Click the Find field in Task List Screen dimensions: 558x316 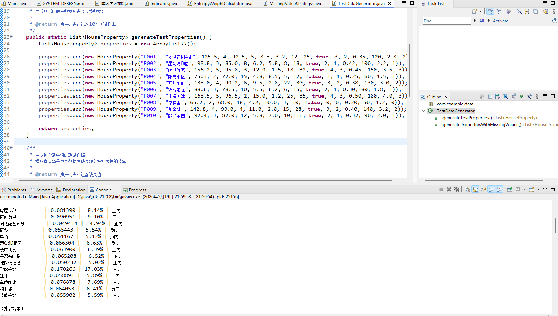(x=446, y=21)
